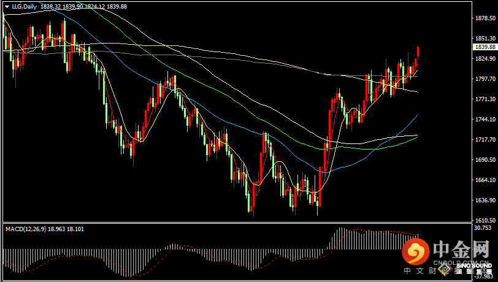Open the chart menu triangle beside LLG,Daily

[x=6, y=6]
